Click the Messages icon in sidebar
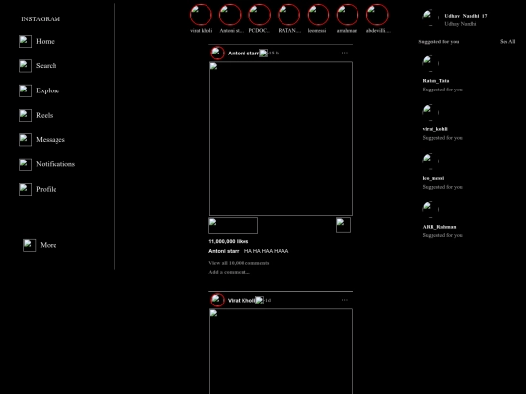The image size is (526, 394). tap(25, 140)
